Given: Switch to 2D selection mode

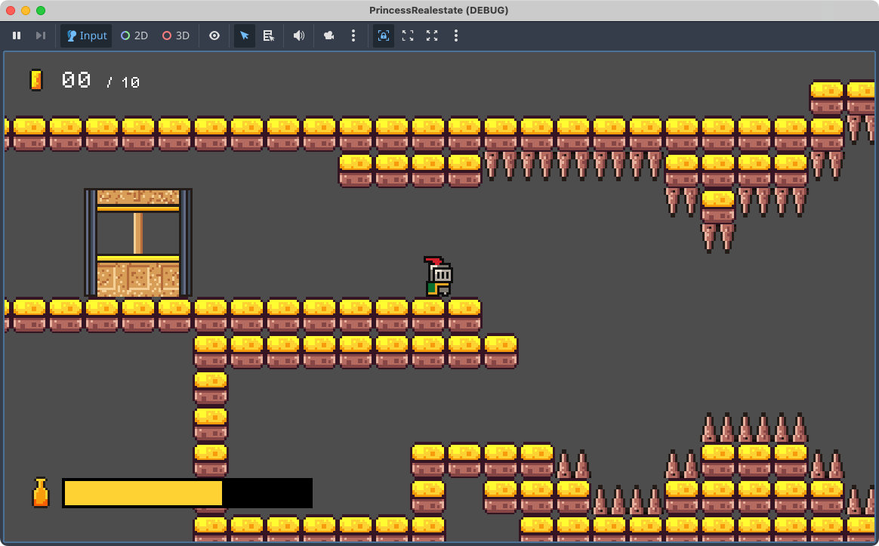Looking at the screenshot, I should (134, 35).
